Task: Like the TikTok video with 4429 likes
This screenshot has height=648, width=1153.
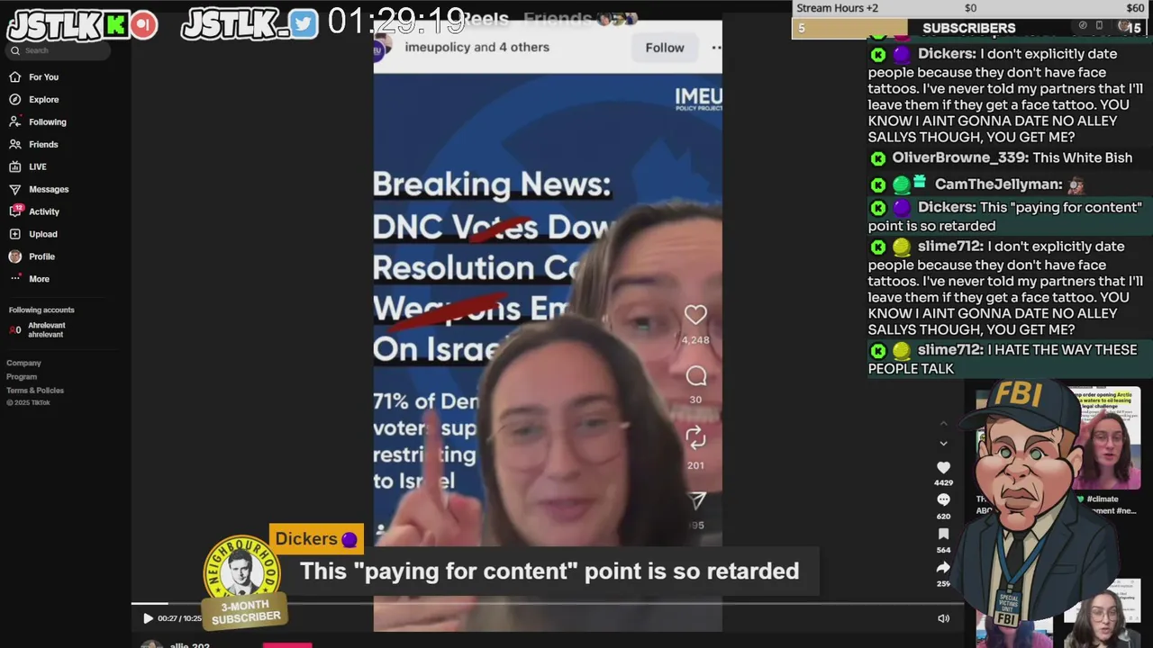Action: (x=943, y=468)
